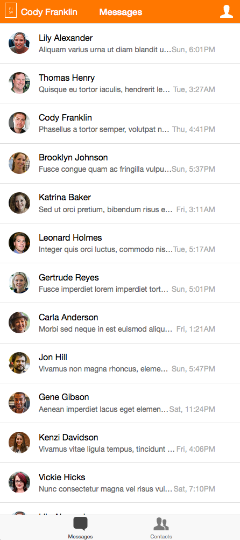Viewport: 240px width, 540px height.
Task: Select the Leonard Holmes message row
Action: pyautogui.click(x=120, y=243)
